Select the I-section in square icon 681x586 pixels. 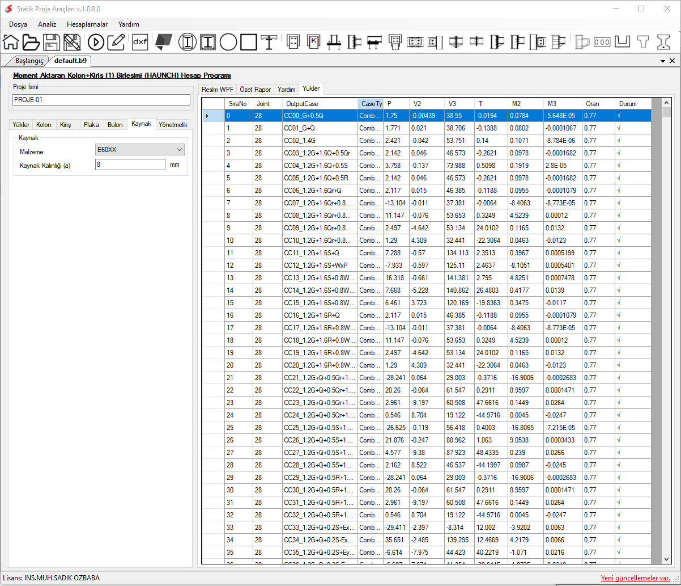click(208, 42)
